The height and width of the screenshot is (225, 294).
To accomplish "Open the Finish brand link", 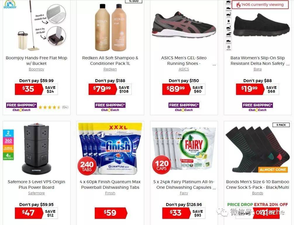I will (110, 193).
